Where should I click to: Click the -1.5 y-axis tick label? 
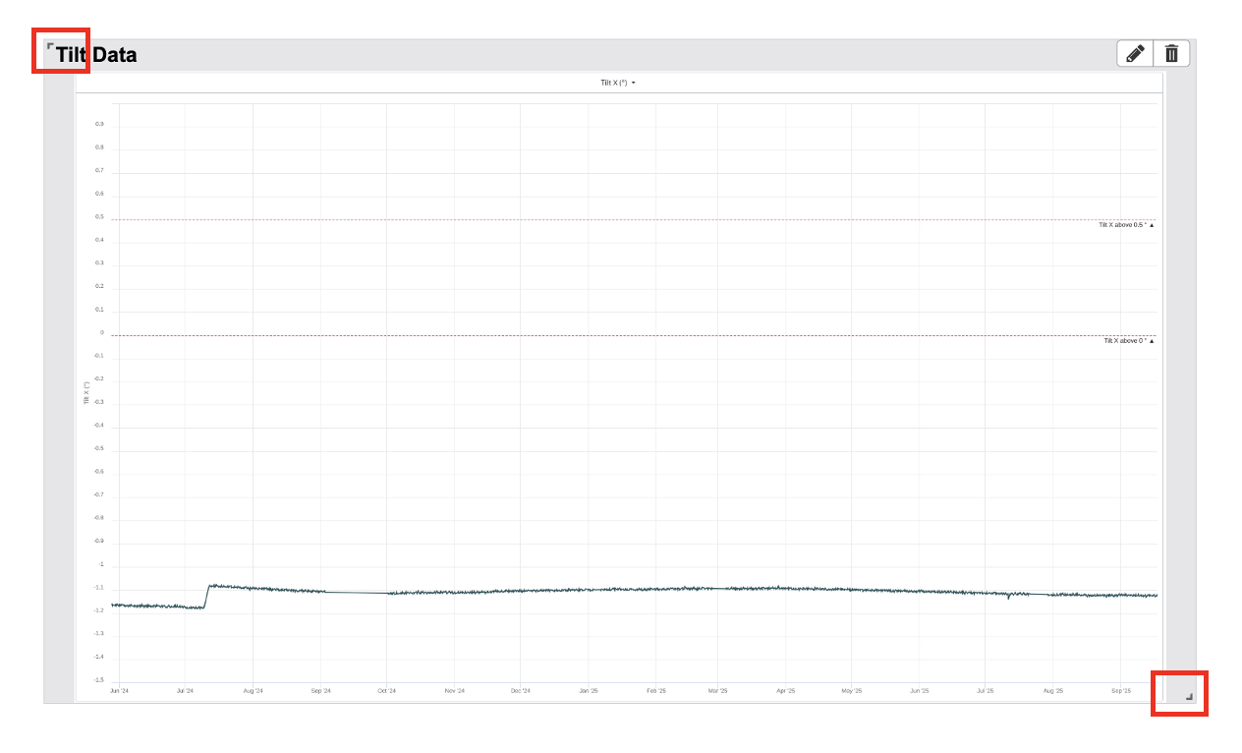coord(98,680)
